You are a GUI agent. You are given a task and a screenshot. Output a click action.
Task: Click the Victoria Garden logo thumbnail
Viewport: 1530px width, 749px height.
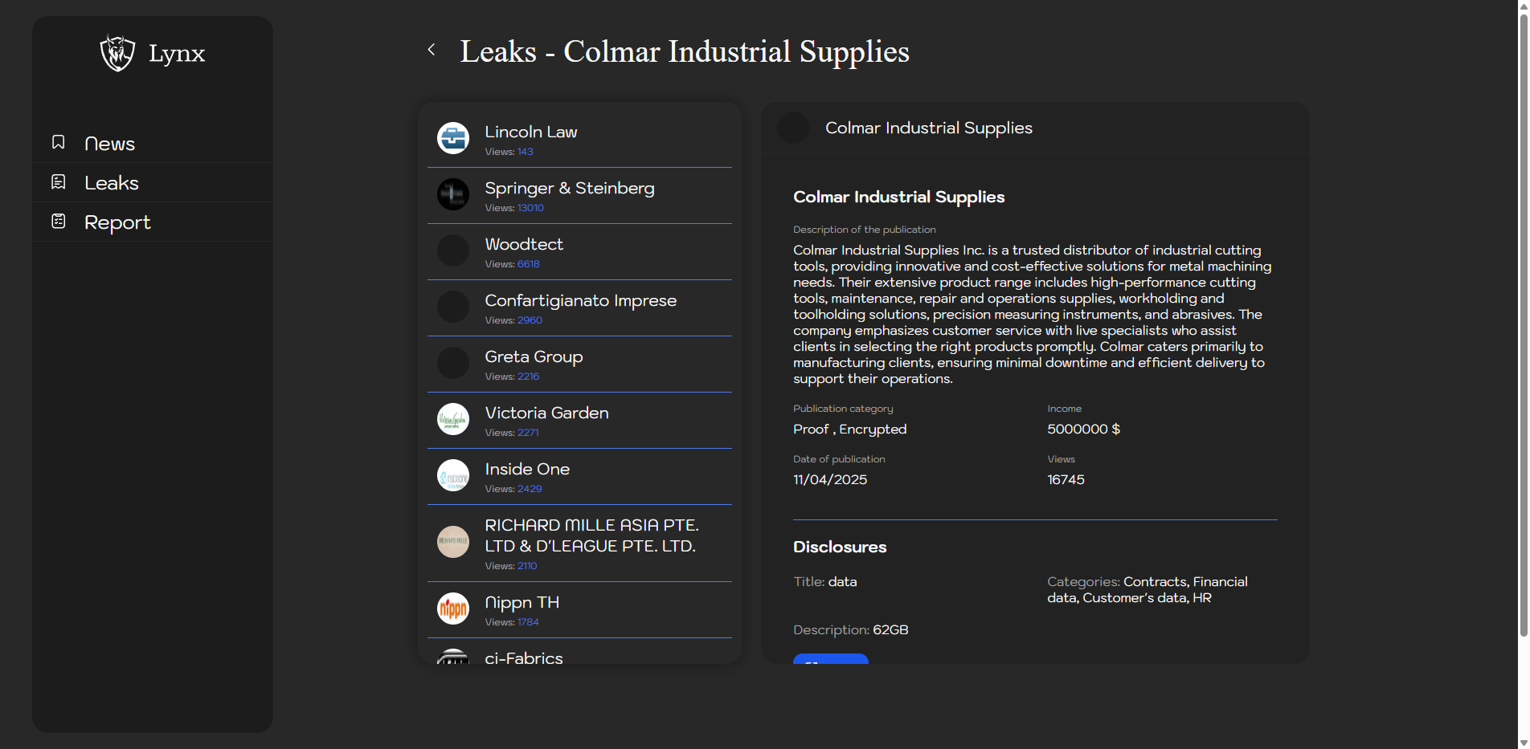[x=453, y=419]
